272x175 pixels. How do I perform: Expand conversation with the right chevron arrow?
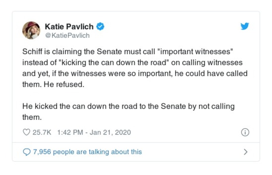click(245, 151)
